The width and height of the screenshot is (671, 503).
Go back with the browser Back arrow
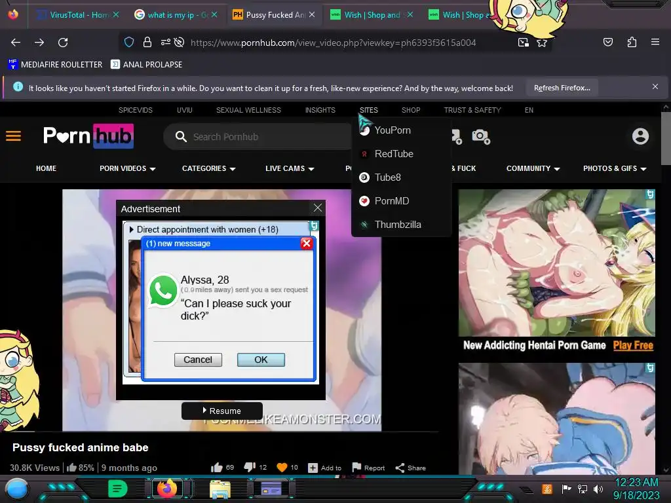(16, 43)
